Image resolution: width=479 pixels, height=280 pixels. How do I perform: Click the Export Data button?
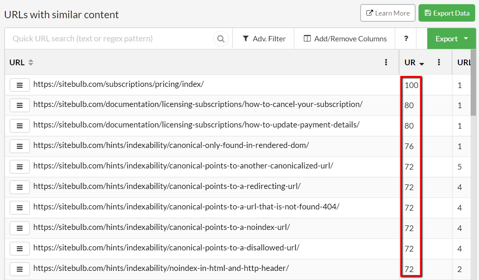pyautogui.click(x=447, y=13)
